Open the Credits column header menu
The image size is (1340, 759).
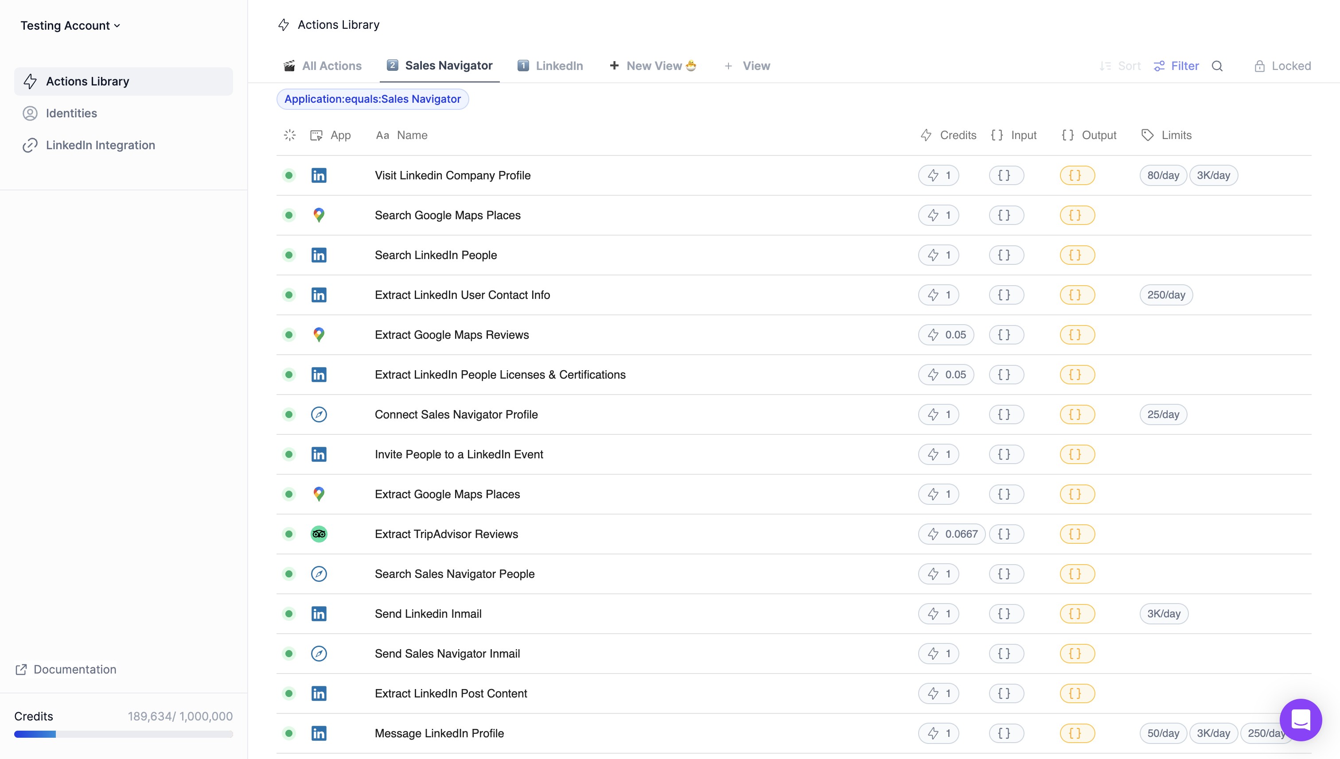pyautogui.click(x=948, y=135)
